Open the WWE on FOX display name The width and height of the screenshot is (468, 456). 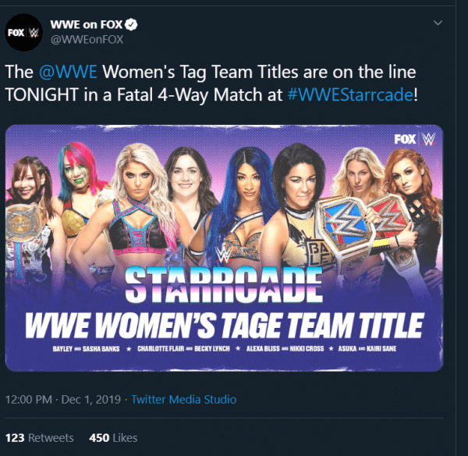[87, 24]
